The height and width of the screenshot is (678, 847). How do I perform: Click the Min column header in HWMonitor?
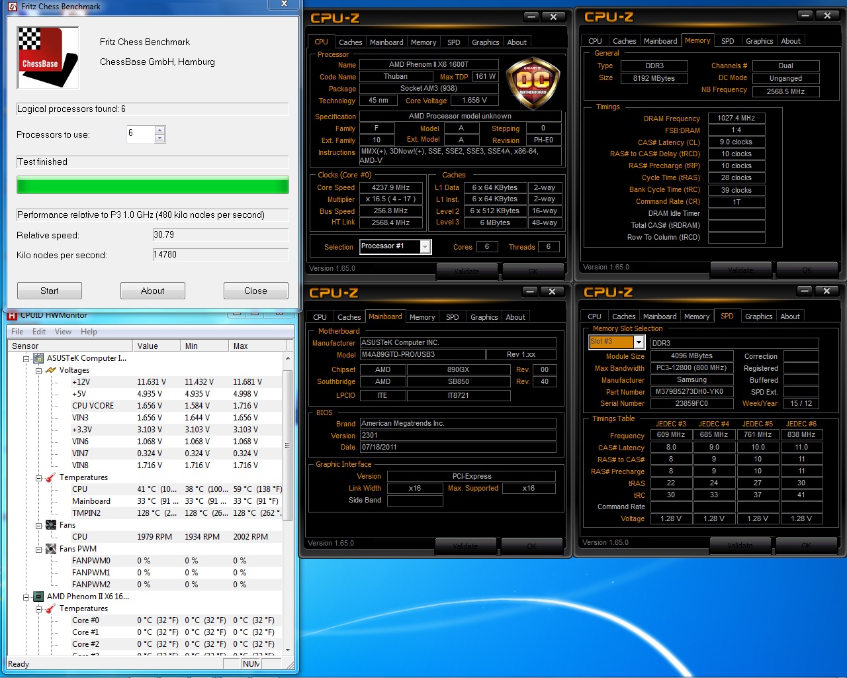(x=204, y=346)
